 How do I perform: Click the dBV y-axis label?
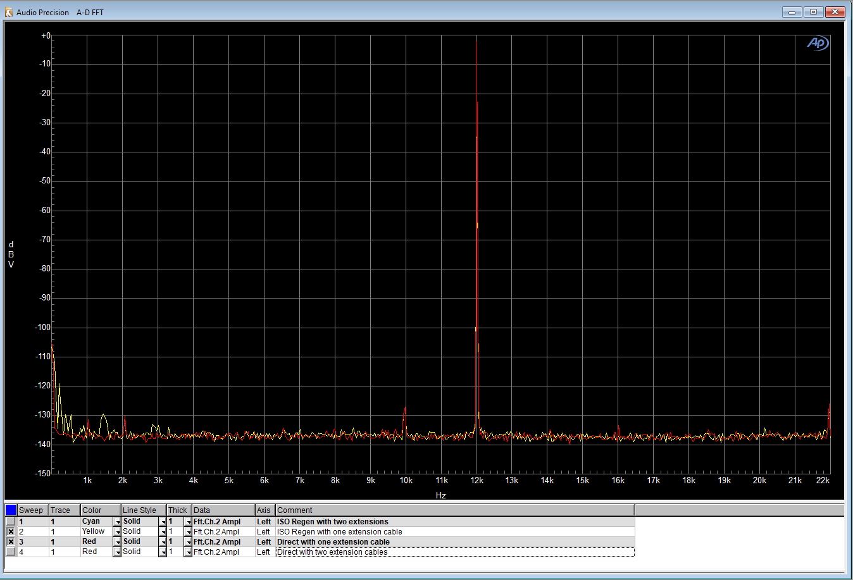click(11, 254)
